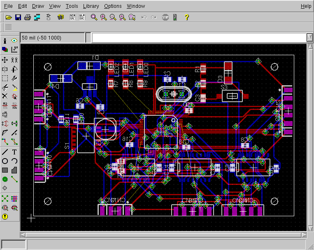Click the Run Script (SCR) icon
This screenshot has height=250, width=314.
click(x=73, y=17)
